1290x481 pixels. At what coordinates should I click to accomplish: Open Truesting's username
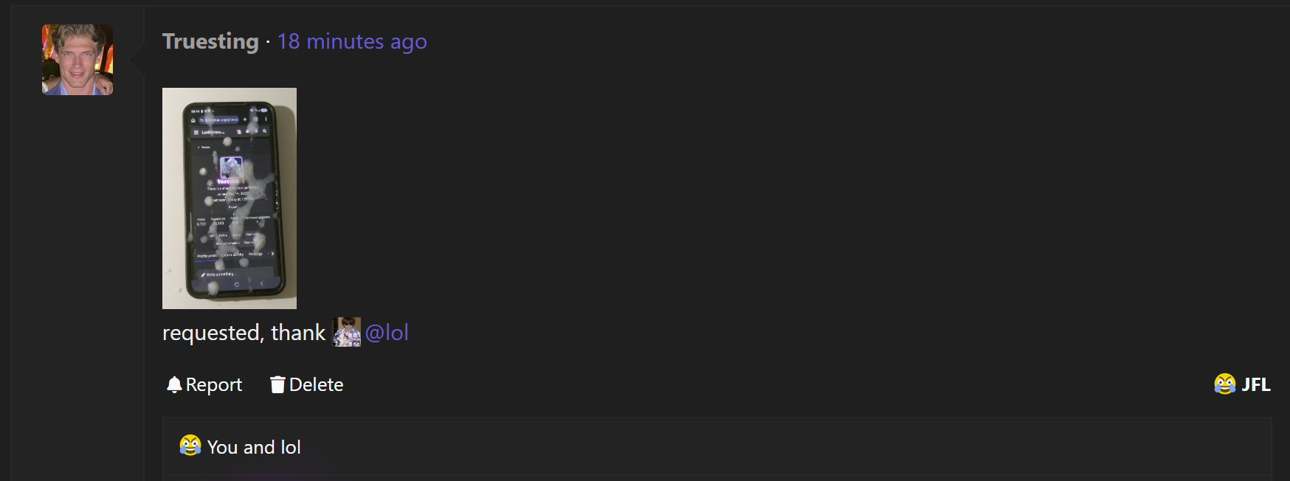point(210,42)
